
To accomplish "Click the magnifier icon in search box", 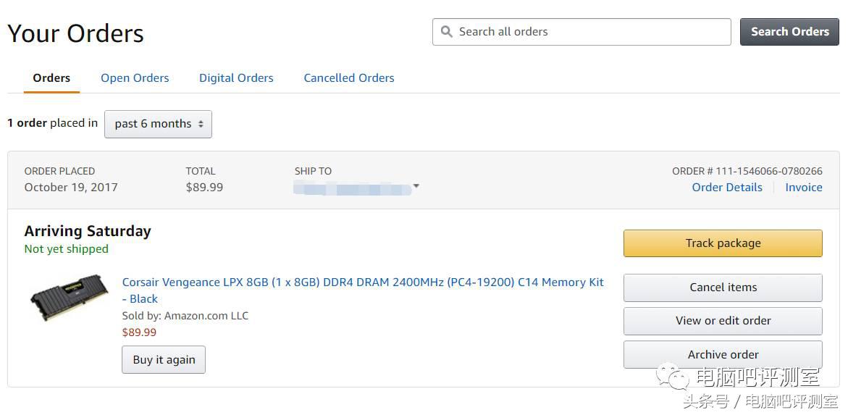I will coord(446,32).
